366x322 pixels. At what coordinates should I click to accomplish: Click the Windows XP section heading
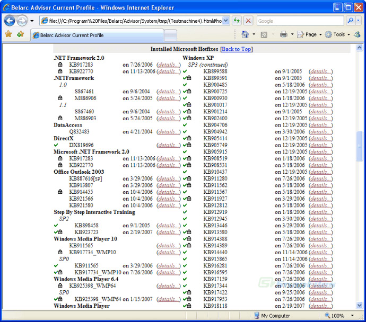198,58
